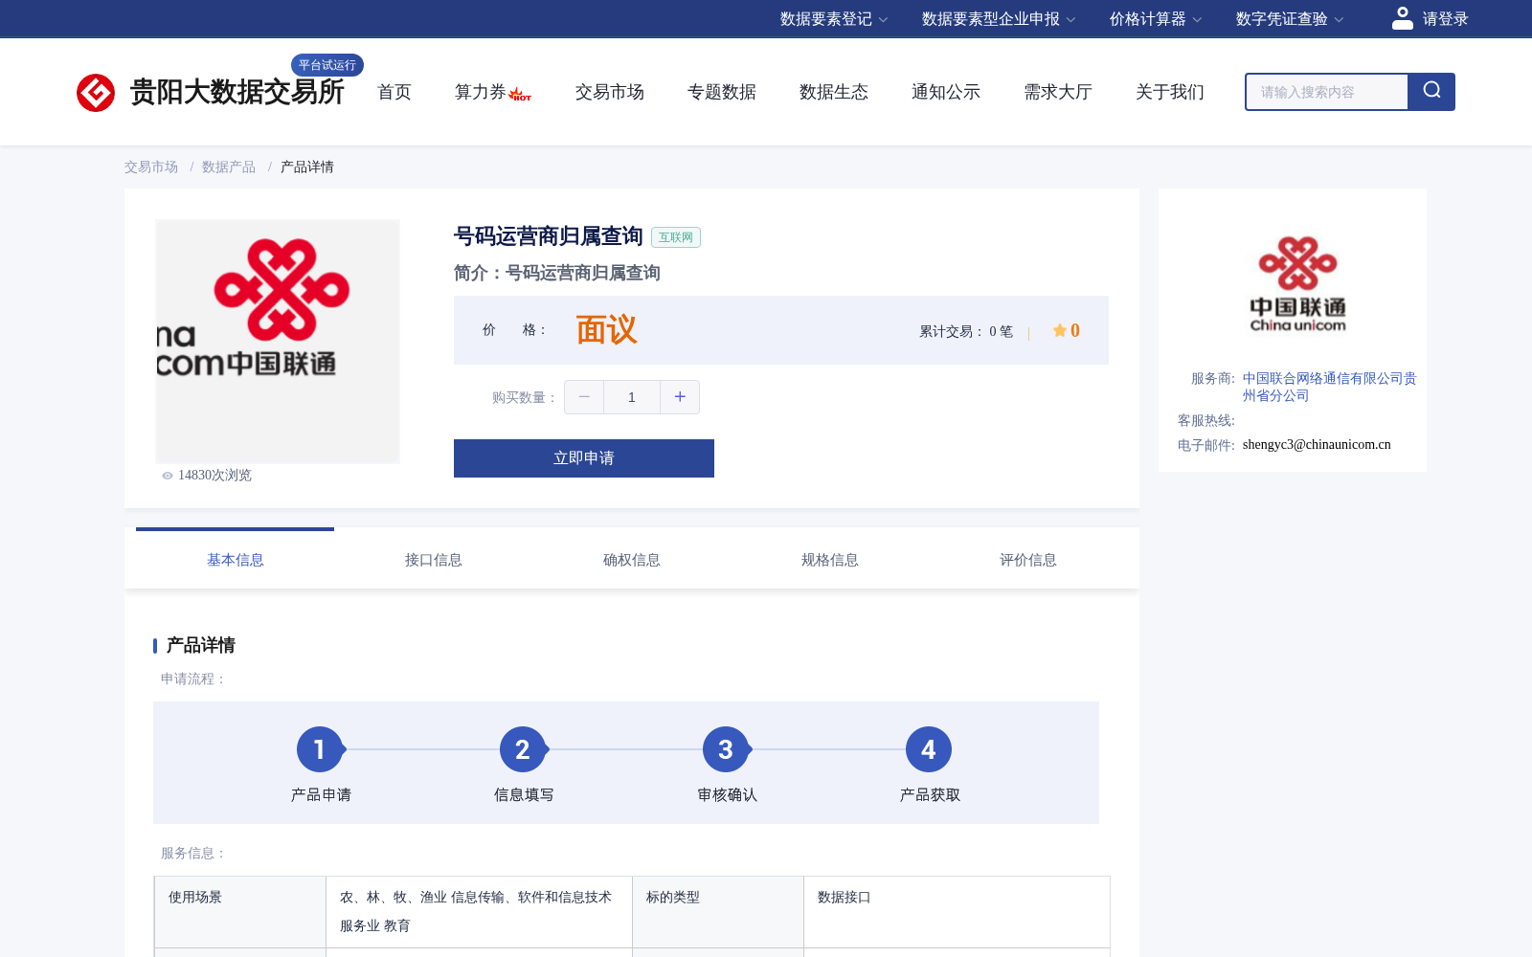Switch to the 基本信息 tab
Screen dimensions: 1532x957
pos(236,559)
